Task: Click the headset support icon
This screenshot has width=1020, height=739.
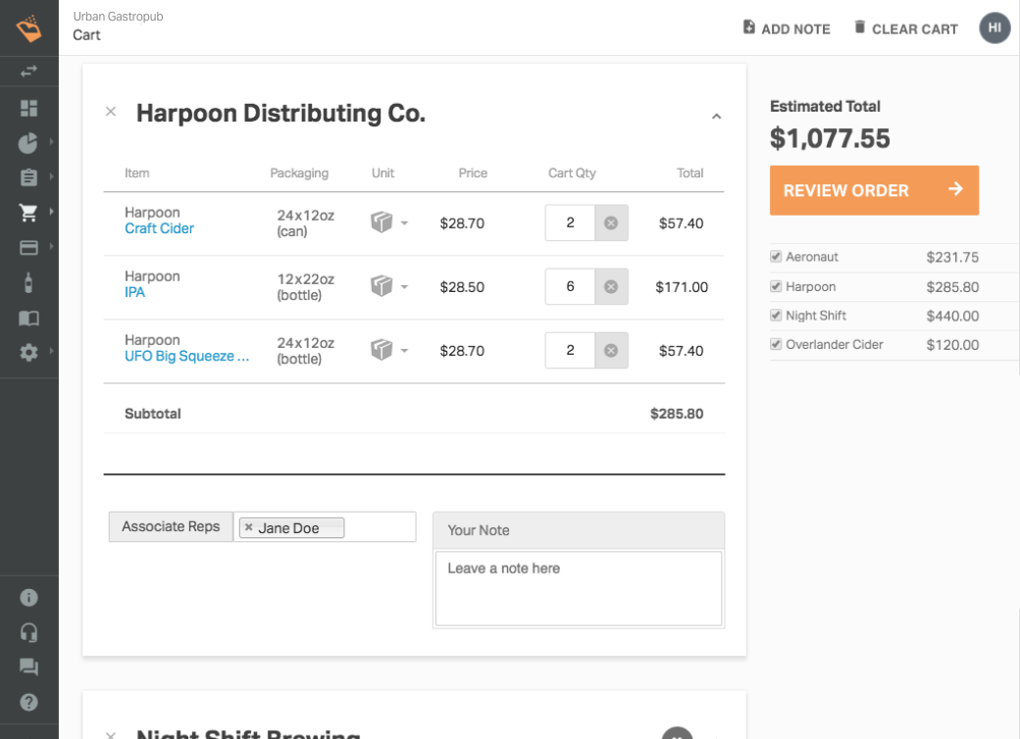Action: point(28,632)
